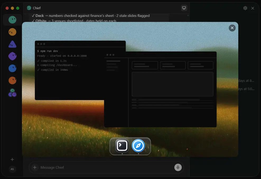261x179 pixels.
Task: Click the Offsite venues shortlisted line
Action: (x=74, y=21)
